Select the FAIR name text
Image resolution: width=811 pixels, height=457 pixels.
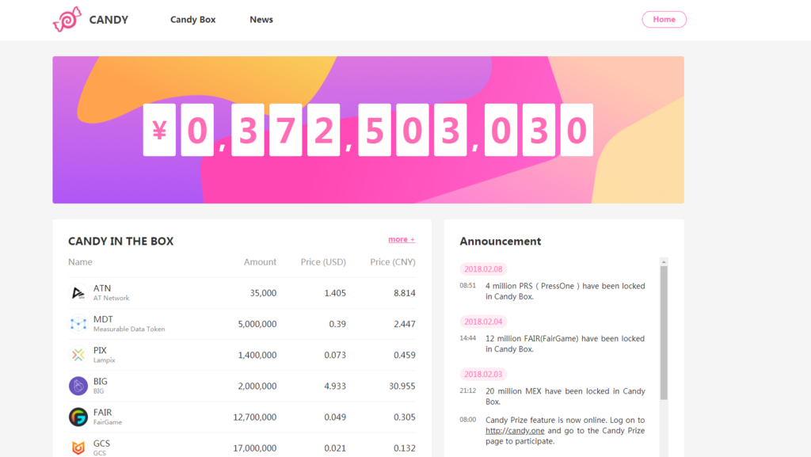click(102, 413)
